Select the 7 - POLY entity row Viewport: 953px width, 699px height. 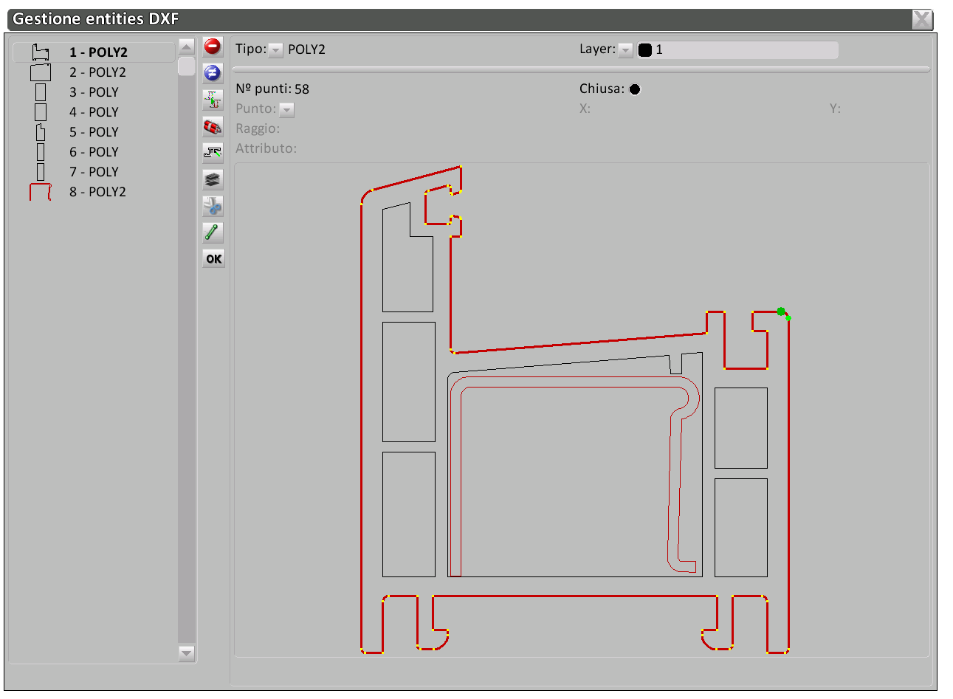94,172
